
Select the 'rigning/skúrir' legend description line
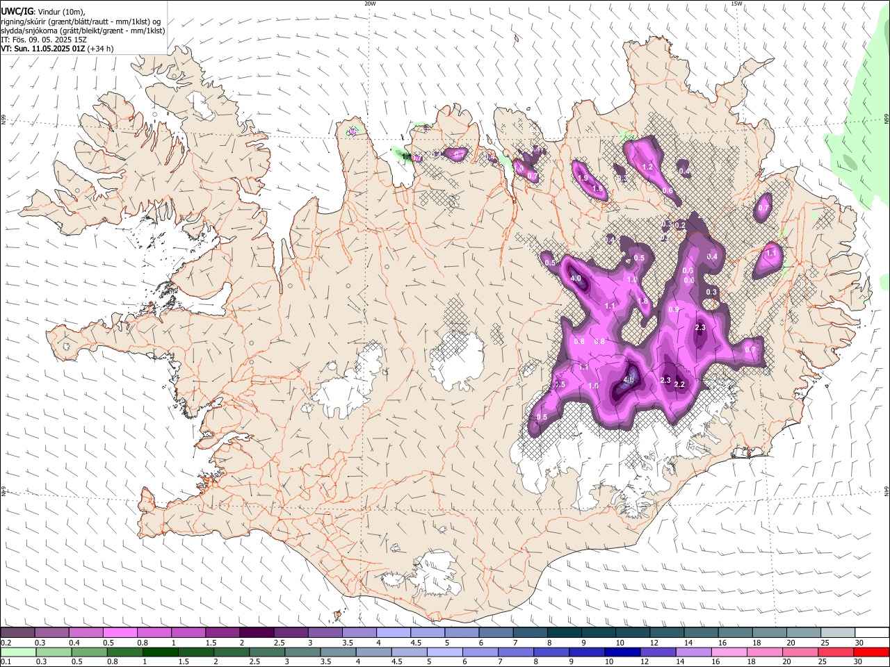(x=81, y=22)
